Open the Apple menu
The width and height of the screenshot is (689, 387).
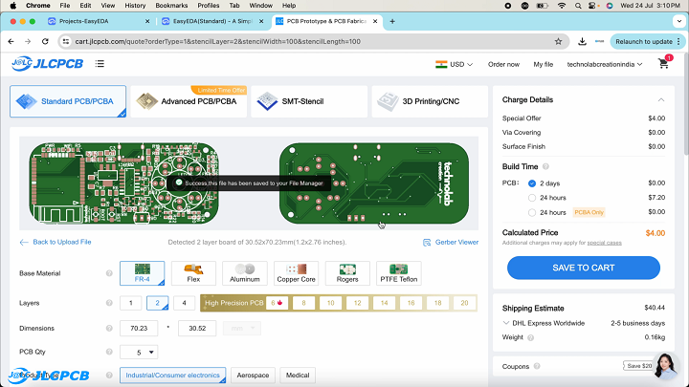[13, 6]
